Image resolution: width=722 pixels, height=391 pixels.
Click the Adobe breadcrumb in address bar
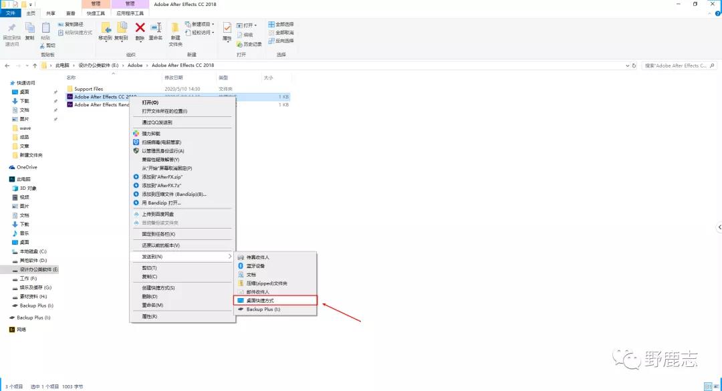coord(135,66)
